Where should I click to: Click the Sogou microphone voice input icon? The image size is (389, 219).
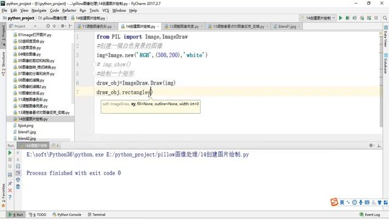click(x=360, y=203)
